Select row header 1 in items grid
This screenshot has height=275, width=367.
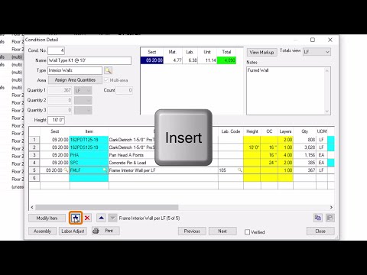pyautogui.click(x=34, y=140)
